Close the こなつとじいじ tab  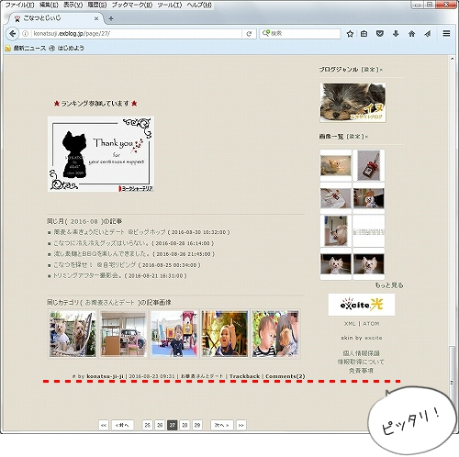(96, 18)
